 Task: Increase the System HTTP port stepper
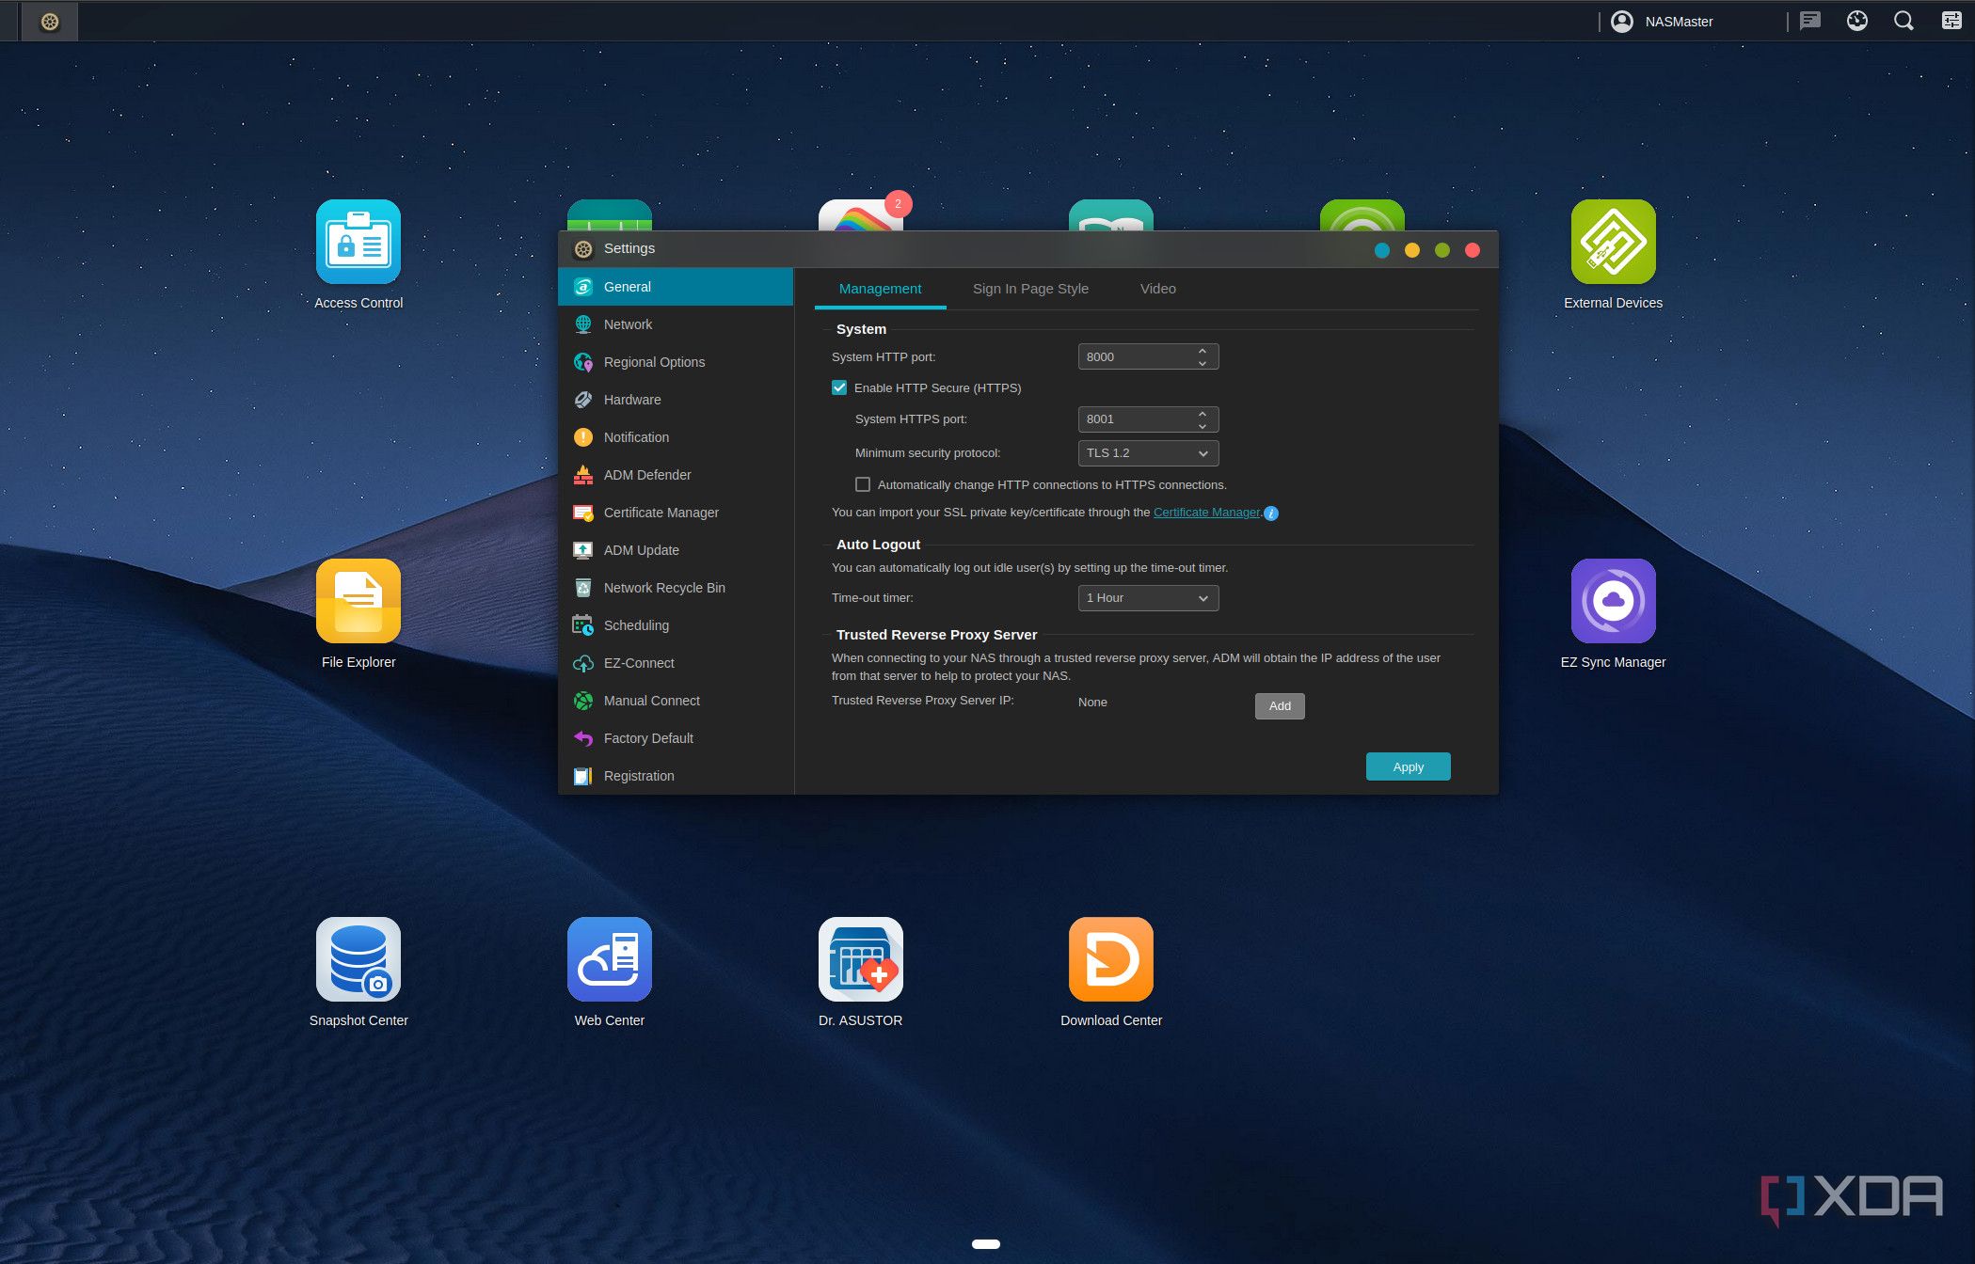click(1202, 351)
